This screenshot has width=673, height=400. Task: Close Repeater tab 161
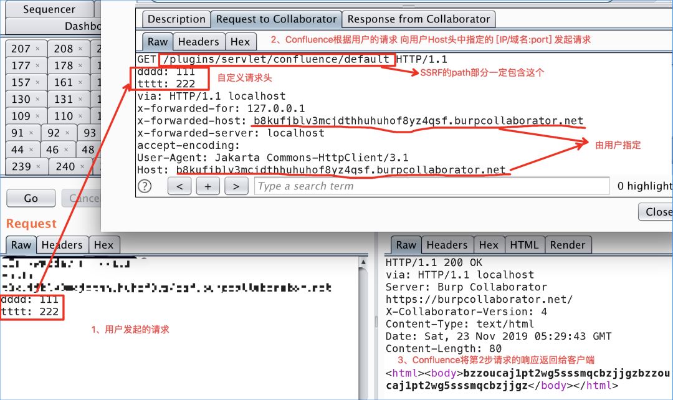click(80, 82)
